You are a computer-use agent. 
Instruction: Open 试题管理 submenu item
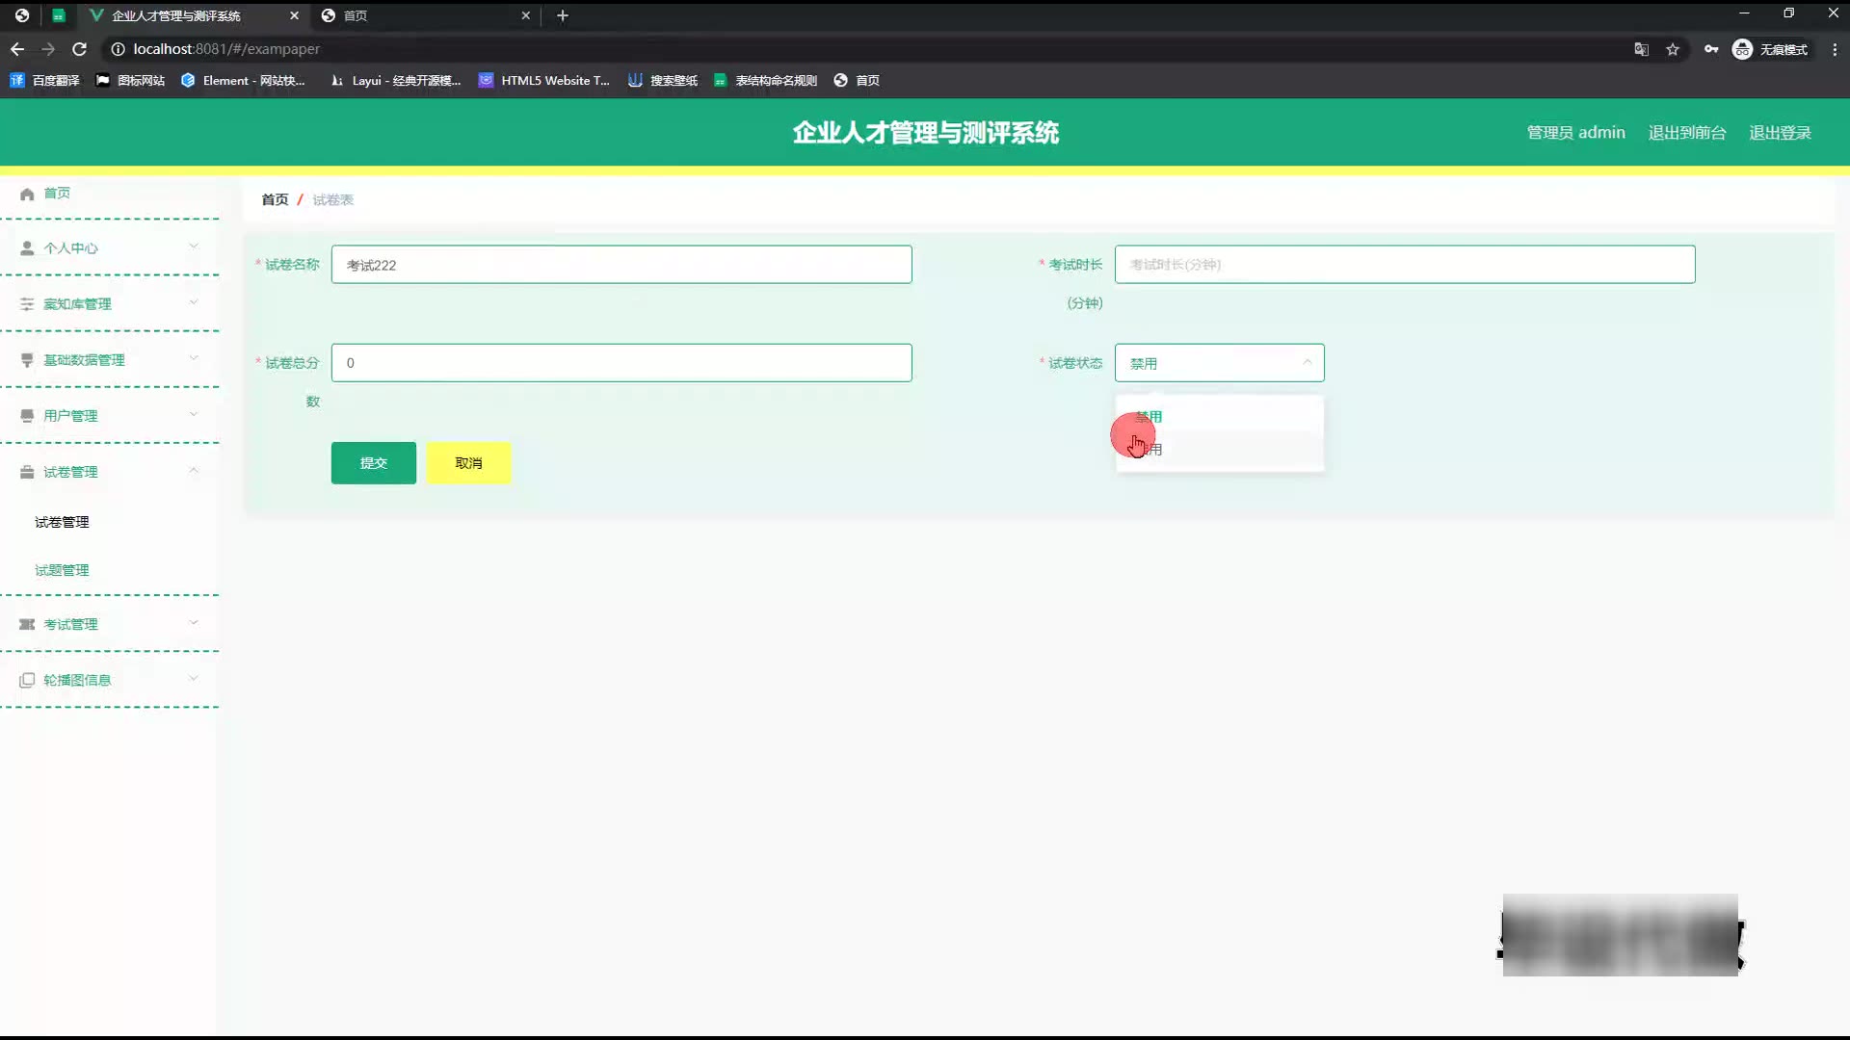[x=62, y=570]
